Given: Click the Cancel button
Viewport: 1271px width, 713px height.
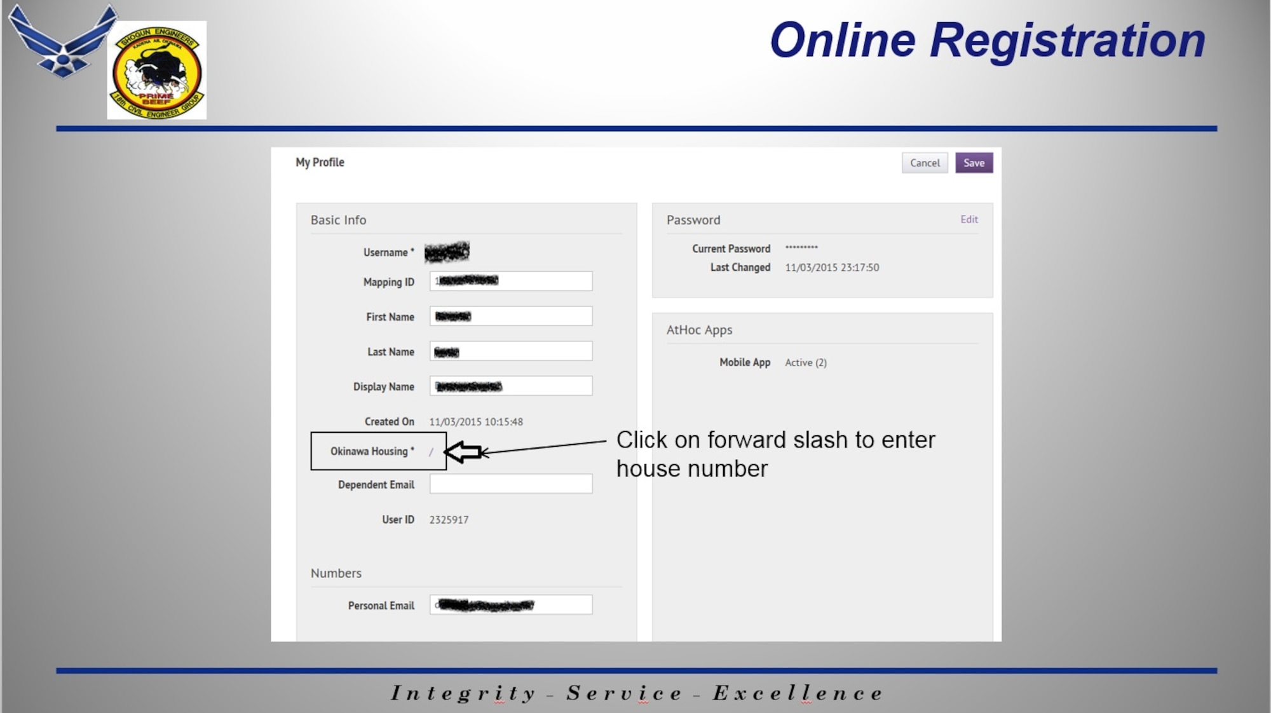Looking at the screenshot, I should coord(924,163).
